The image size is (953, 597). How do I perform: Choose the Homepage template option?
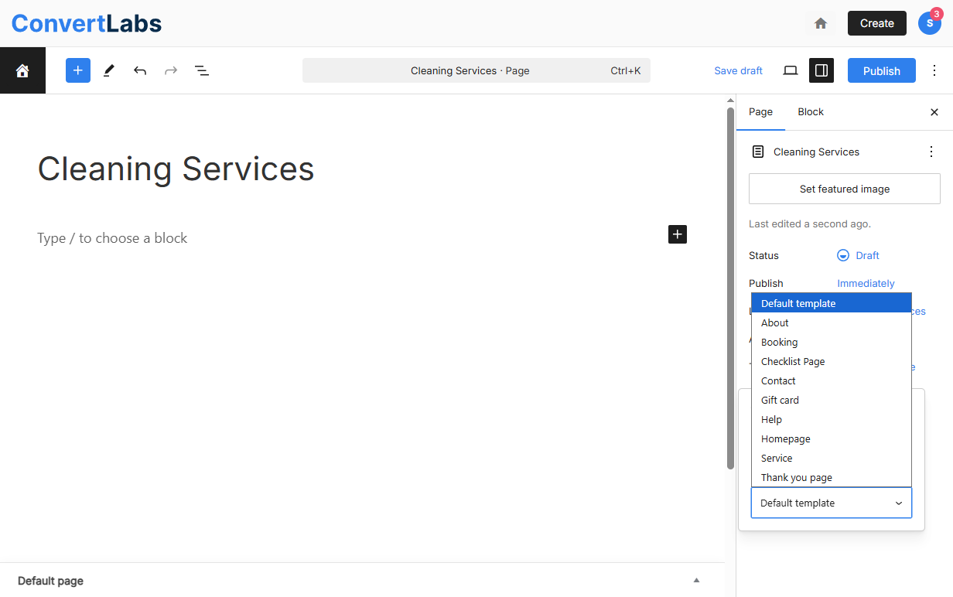click(786, 438)
